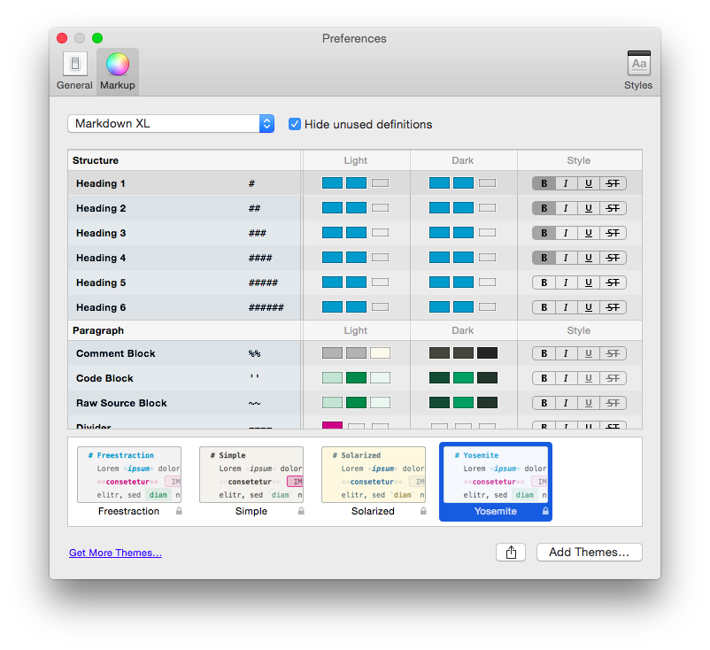The height and width of the screenshot is (650, 710).
Task: Select the Simple theme thumbnail
Action: (x=251, y=476)
